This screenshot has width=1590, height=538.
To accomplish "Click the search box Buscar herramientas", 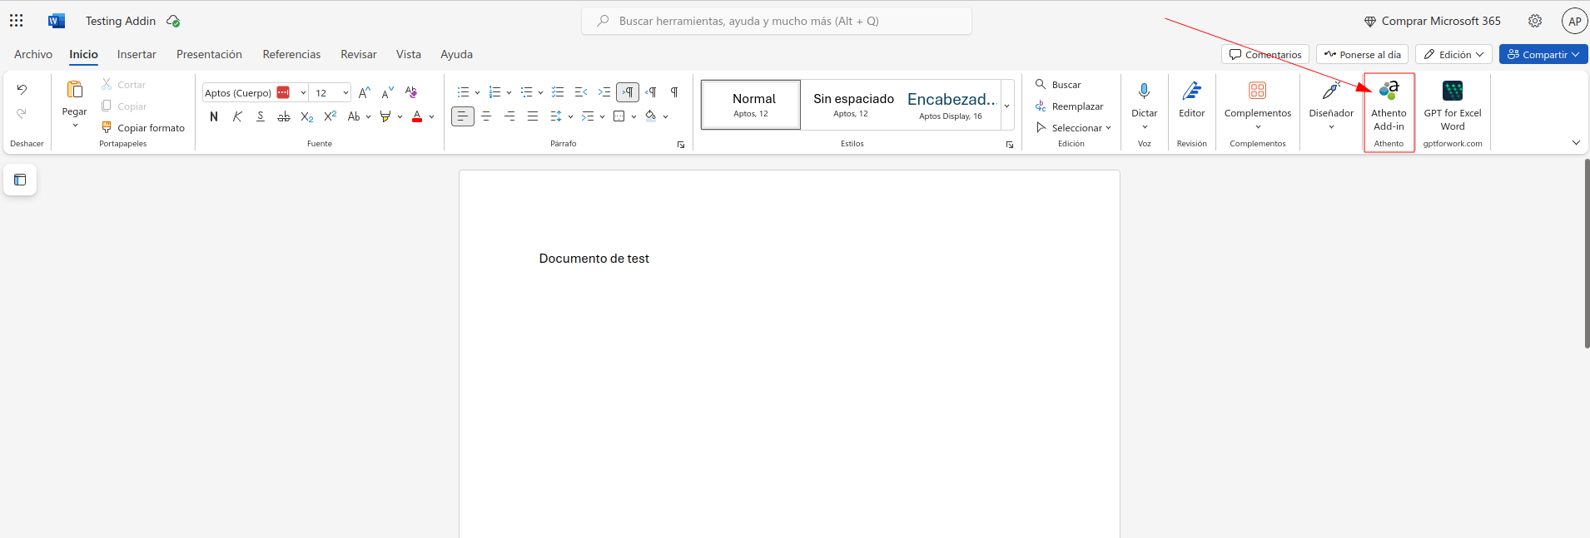I will (x=776, y=21).
